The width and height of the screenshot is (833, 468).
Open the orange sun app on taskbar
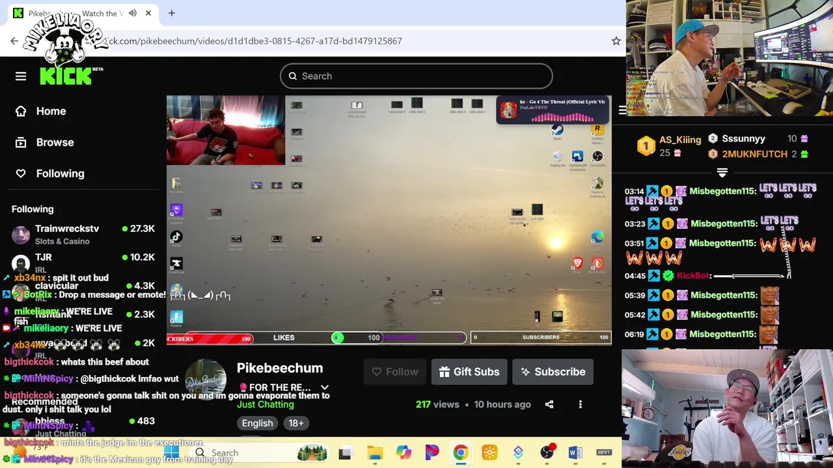pyautogui.click(x=489, y=452)
